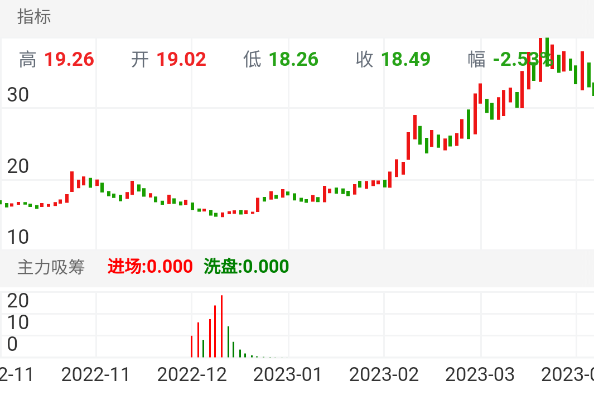Click the tallest green bar in 主力吸筹 chart
Viewport: 594px width, 395px height.
pos(228,341)
